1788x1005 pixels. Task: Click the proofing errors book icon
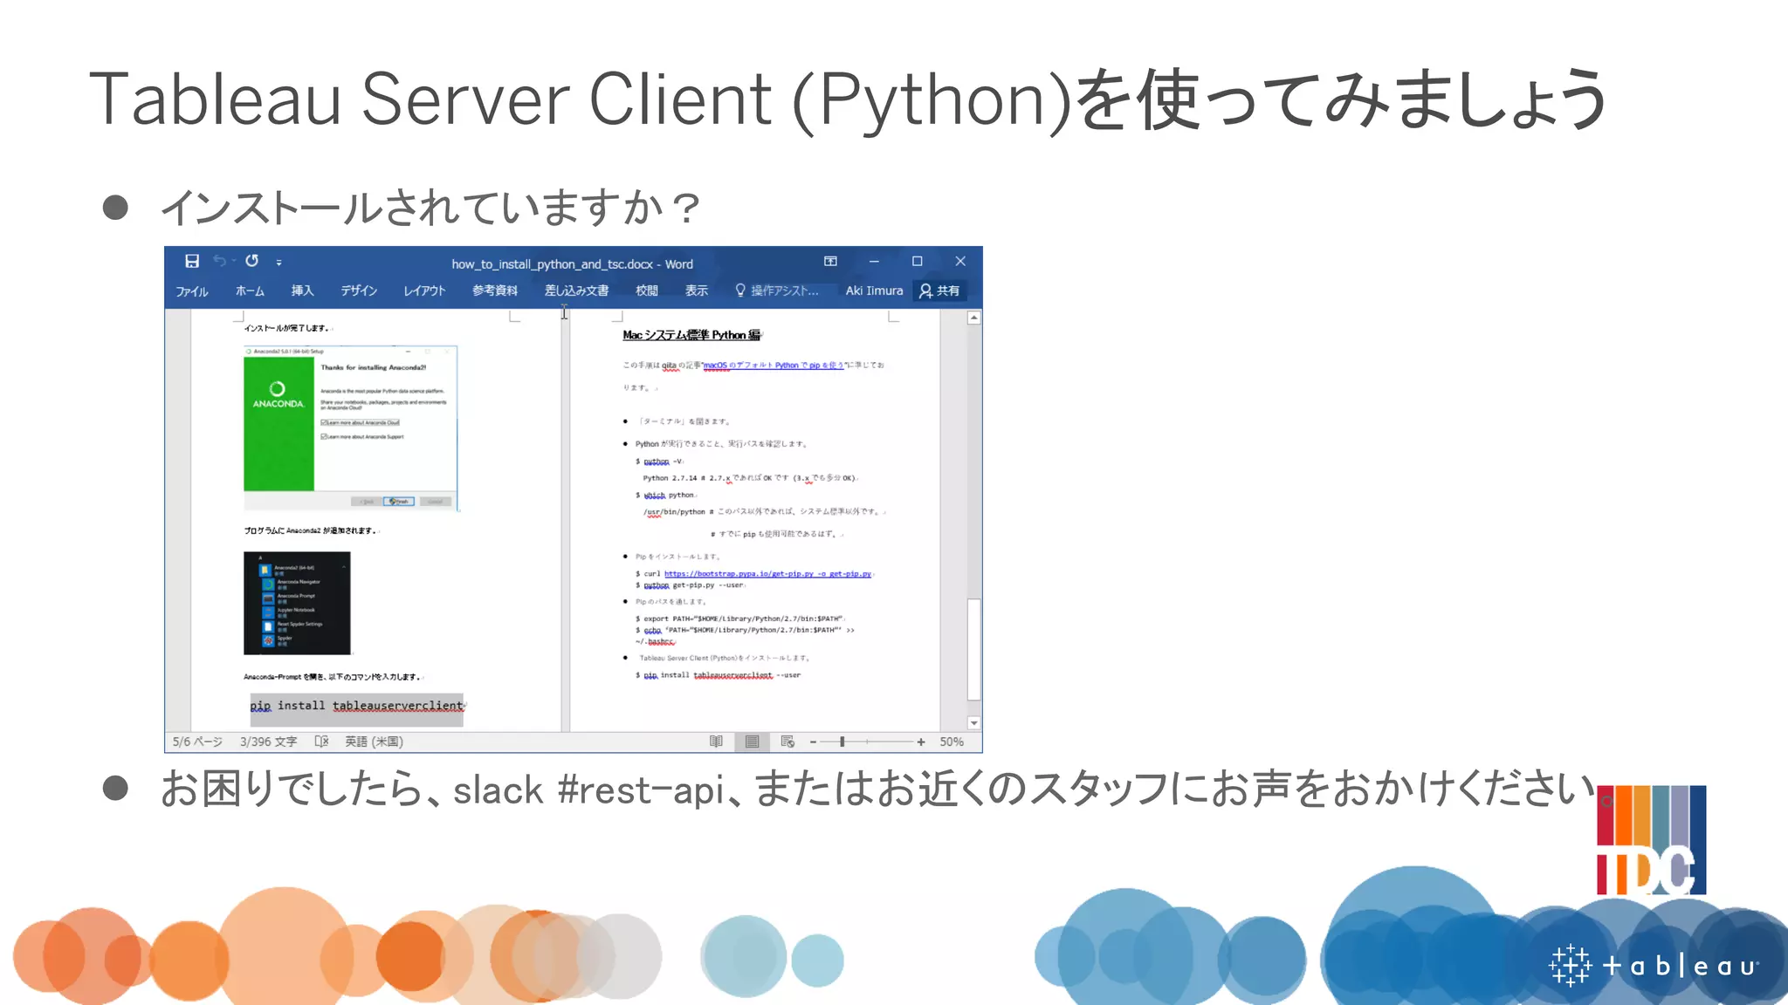coord(321,742)
